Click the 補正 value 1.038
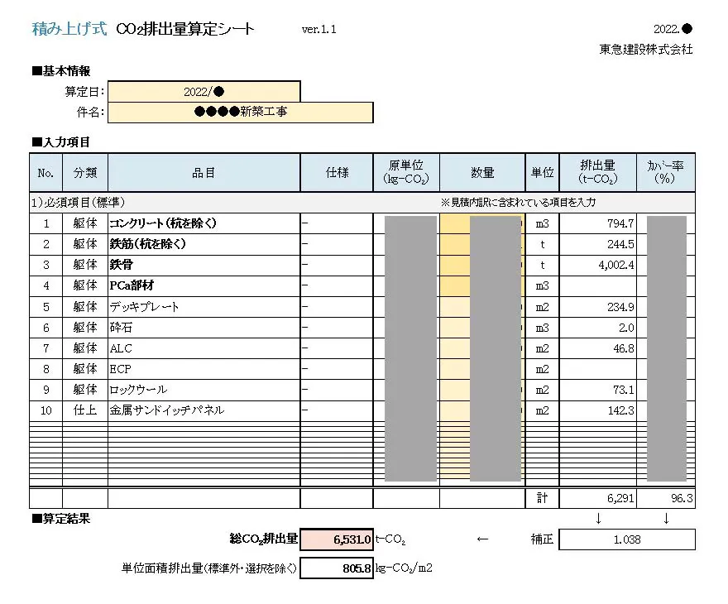Viewport: 728px width, 604px height. point(627,539)
